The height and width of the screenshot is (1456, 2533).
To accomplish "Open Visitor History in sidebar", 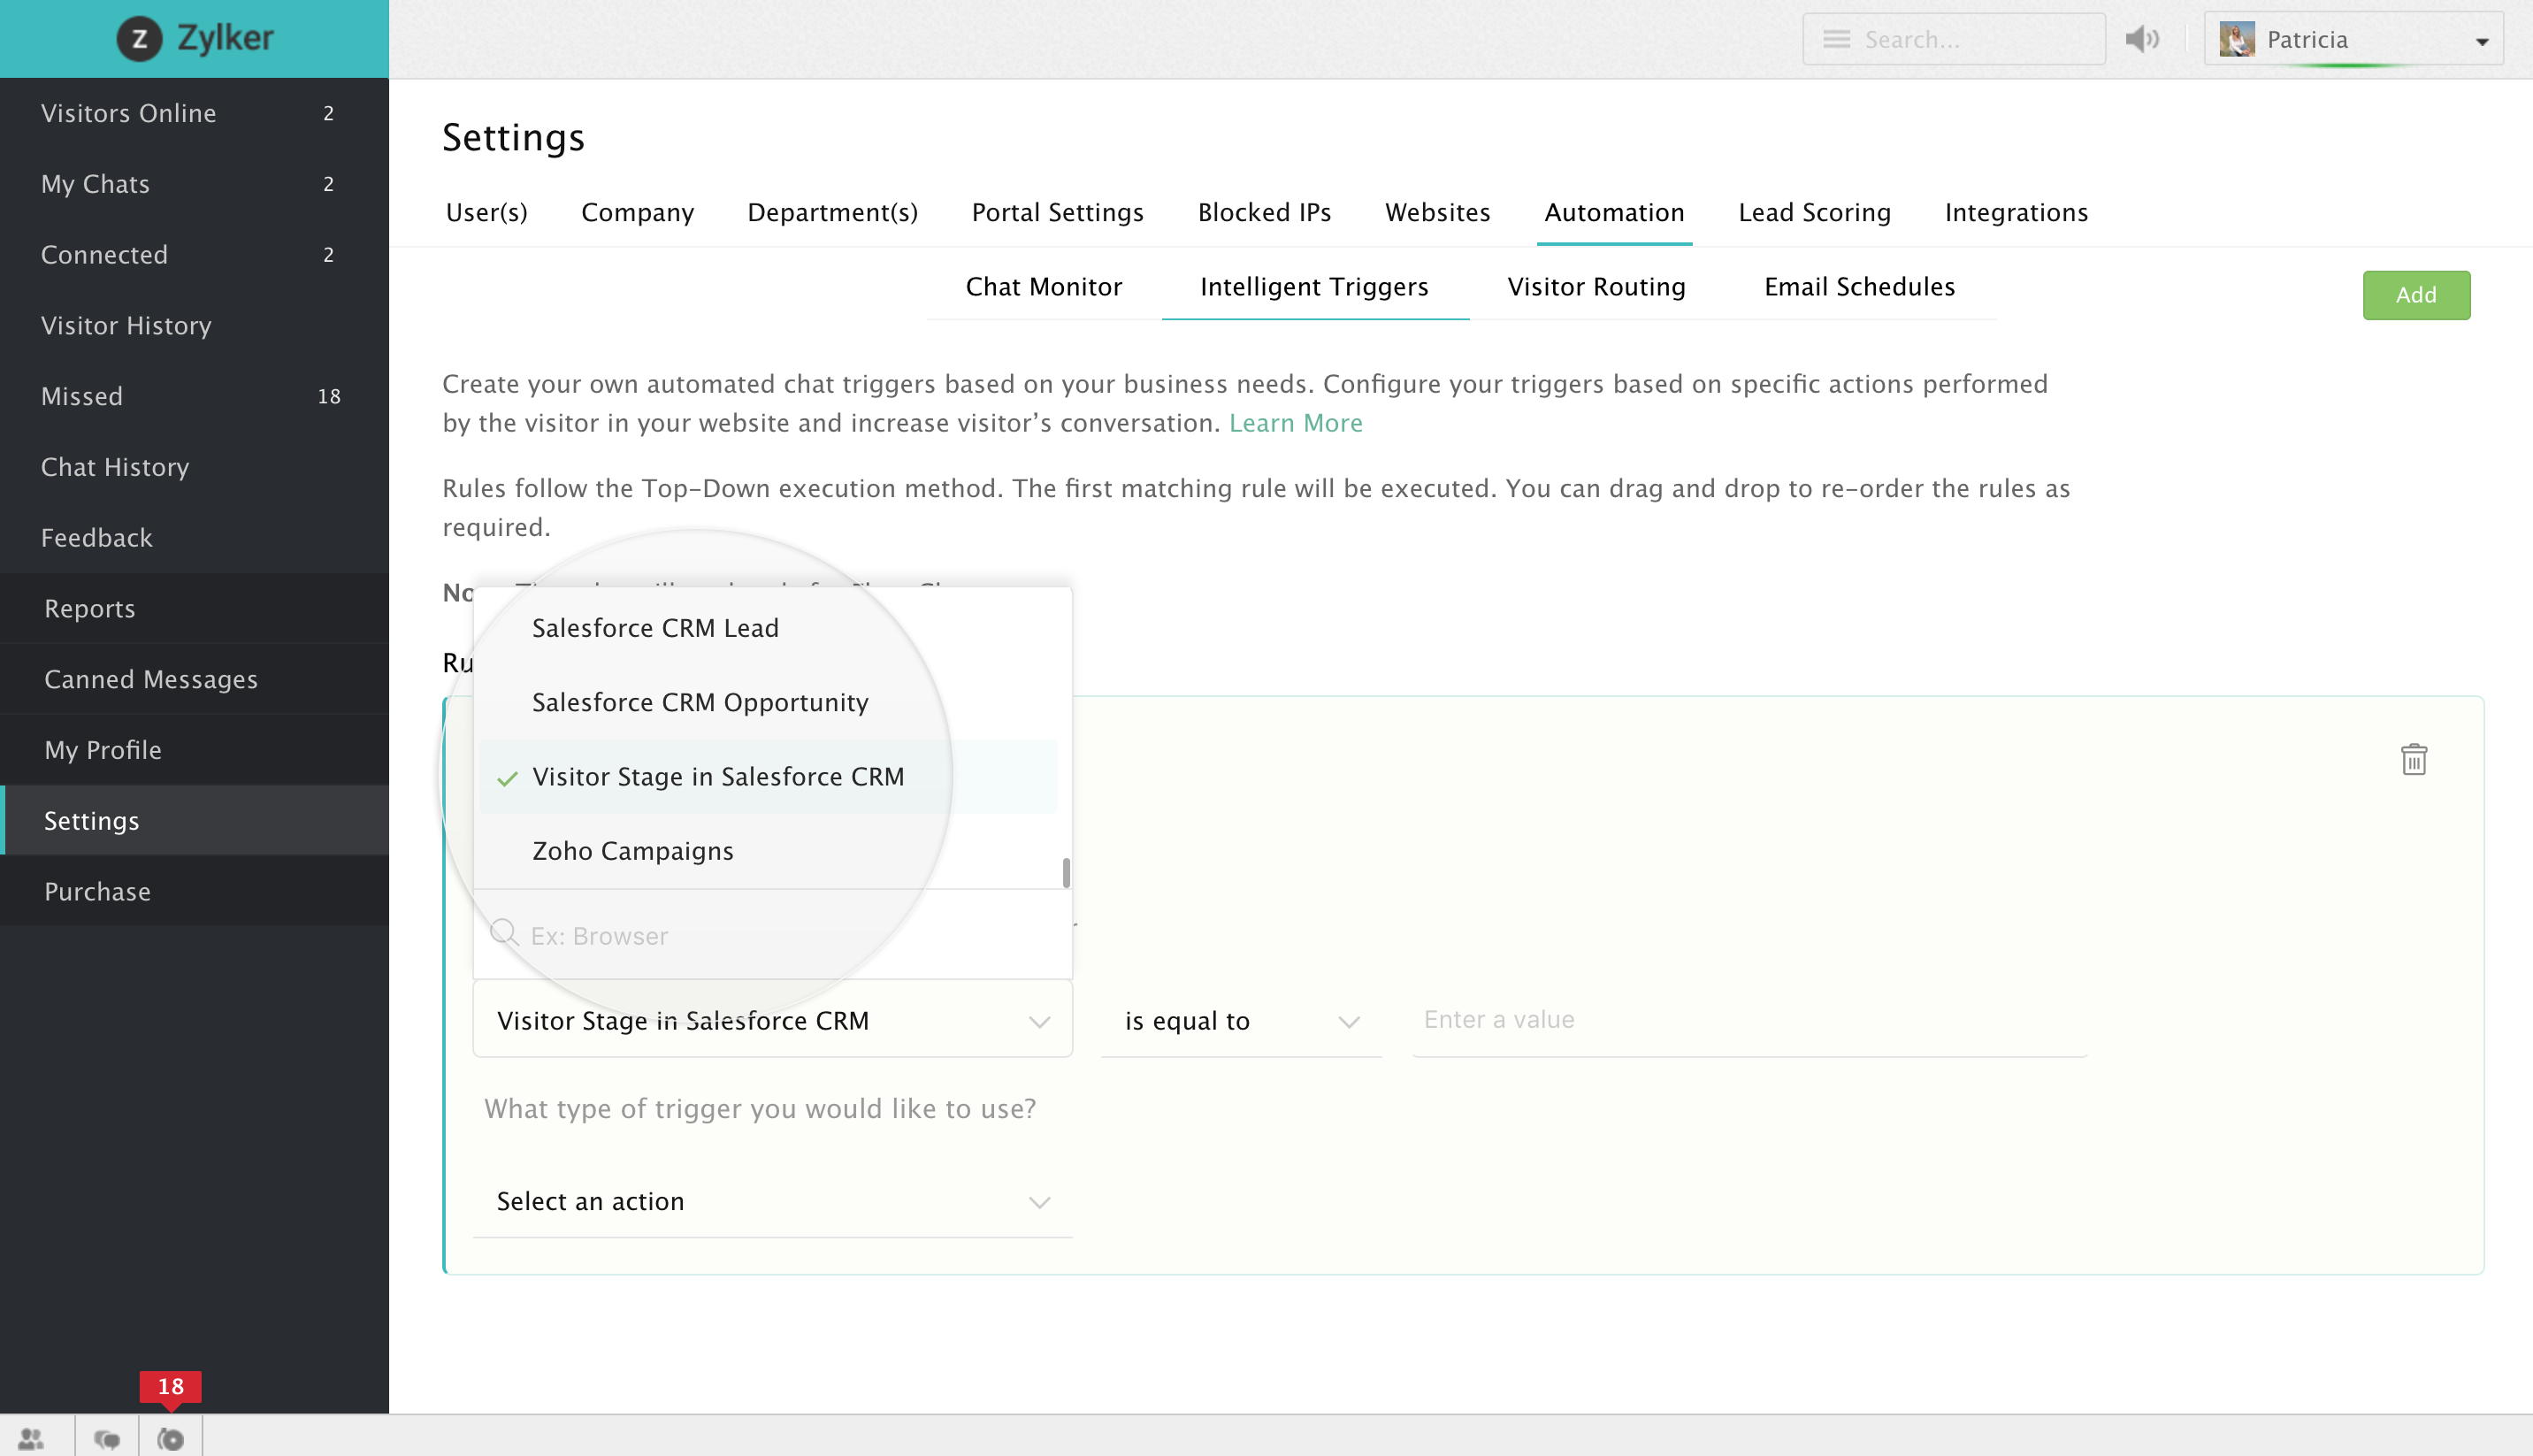I will click(x=194, y=325).
